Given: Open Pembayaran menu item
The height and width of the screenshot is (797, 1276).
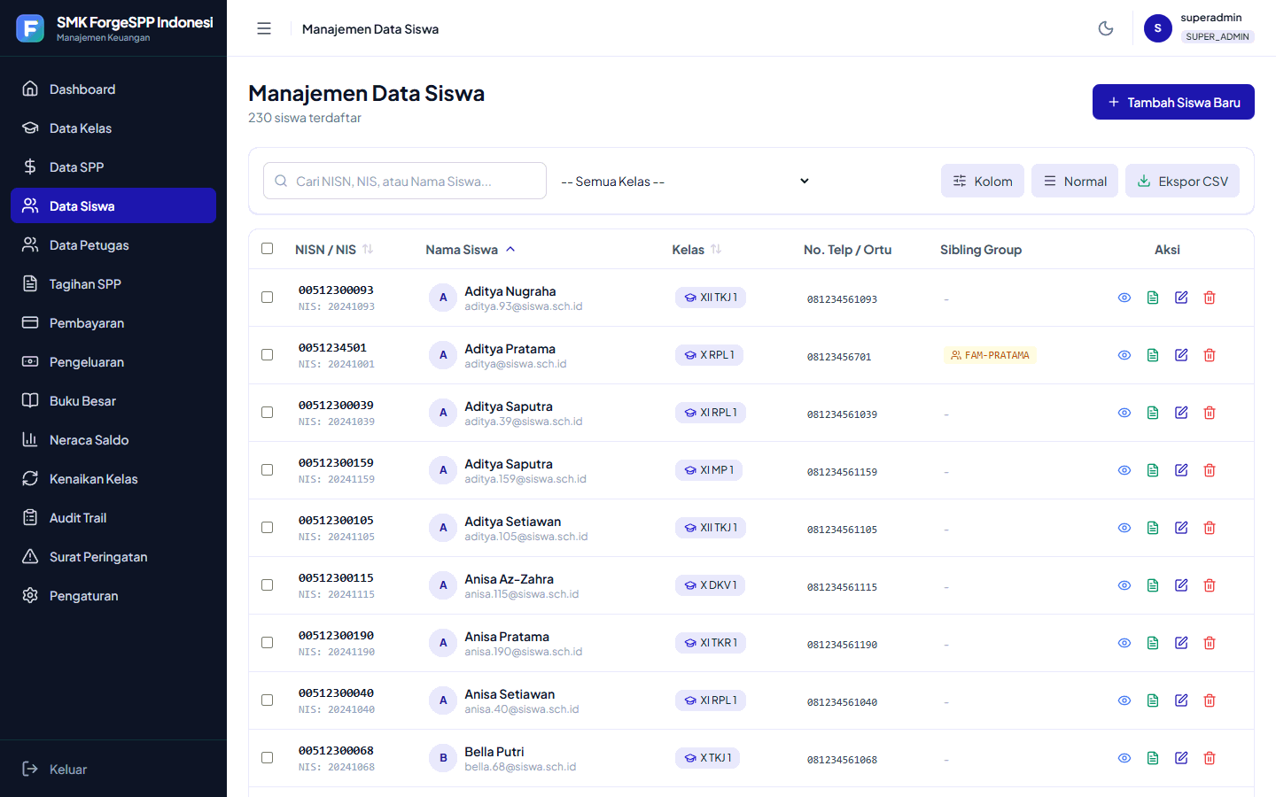Looking at the screenshot, I should (113, 323).
